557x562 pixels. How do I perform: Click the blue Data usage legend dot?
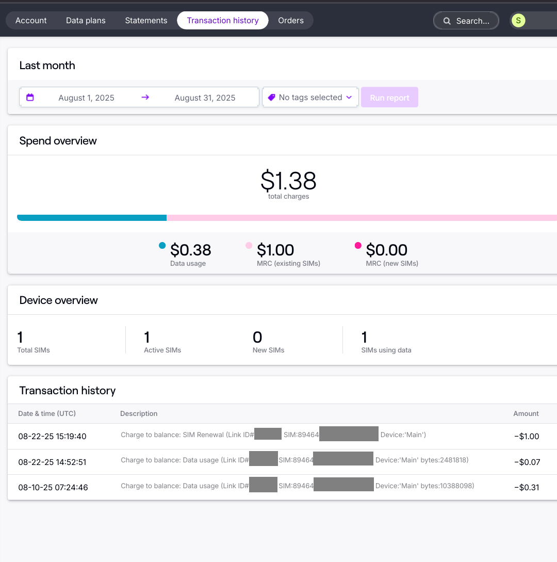pyautogui.click(x=162, y=246)
